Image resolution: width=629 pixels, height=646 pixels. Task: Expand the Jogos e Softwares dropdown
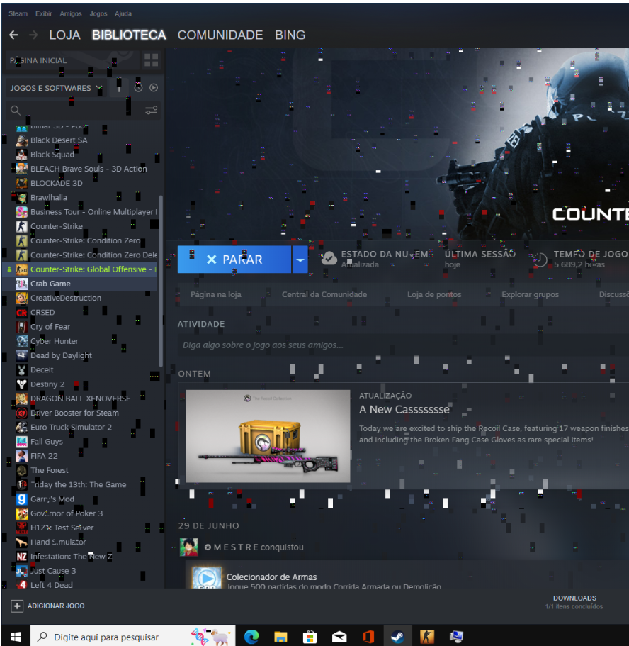(56, 88)
